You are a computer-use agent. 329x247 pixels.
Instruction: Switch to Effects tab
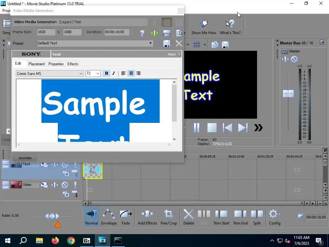point(73,64)
